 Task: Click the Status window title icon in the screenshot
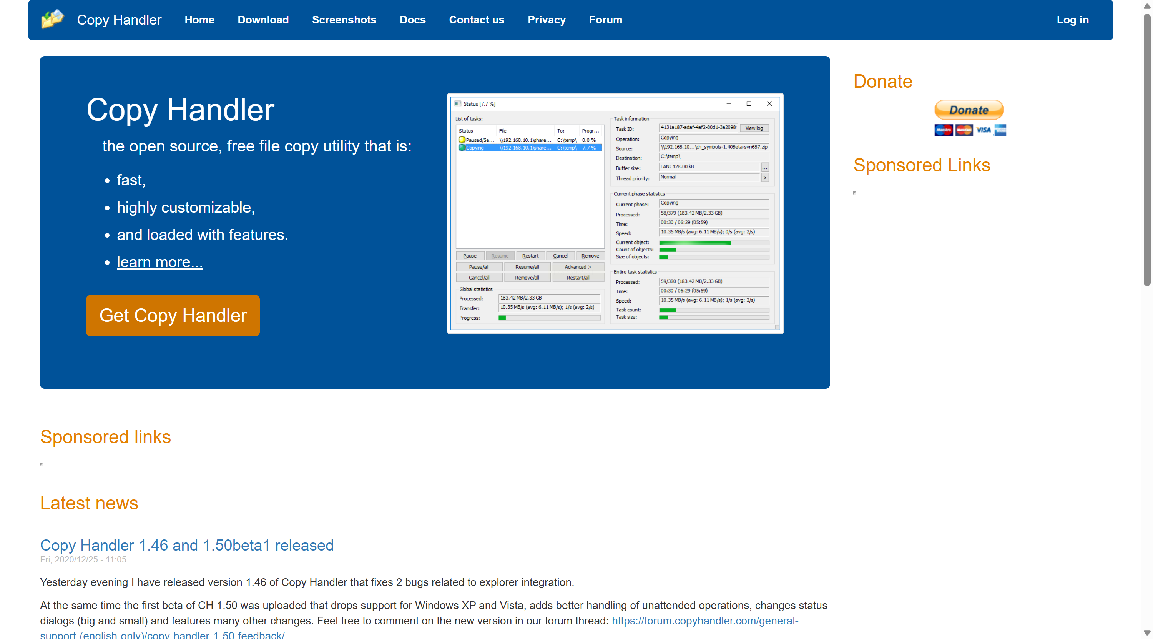457,104
